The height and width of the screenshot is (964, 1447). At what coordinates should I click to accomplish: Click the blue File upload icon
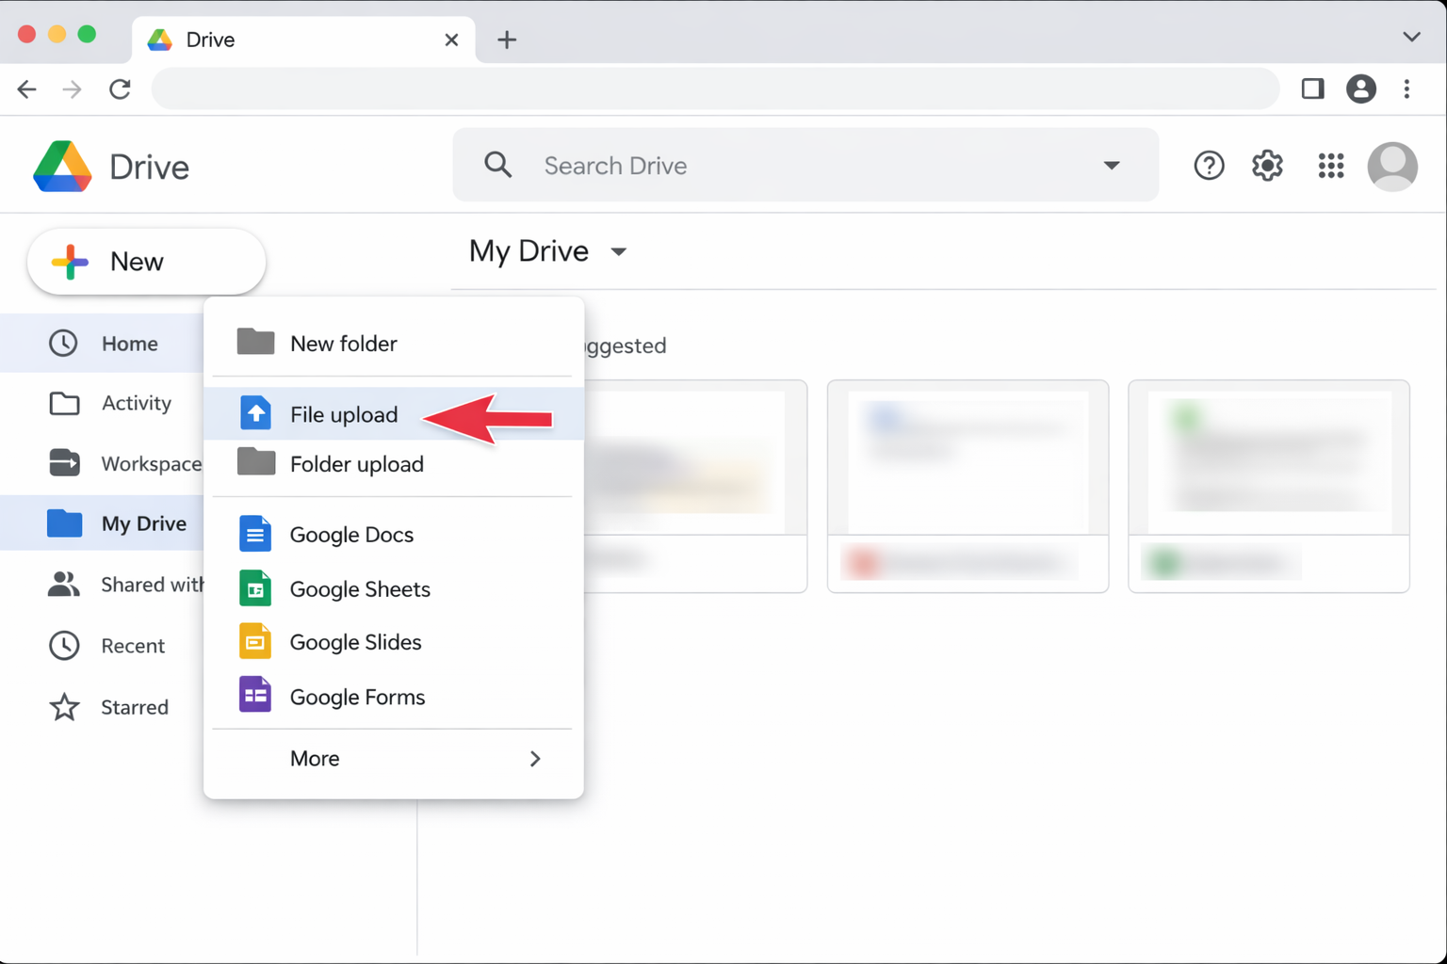255,412
